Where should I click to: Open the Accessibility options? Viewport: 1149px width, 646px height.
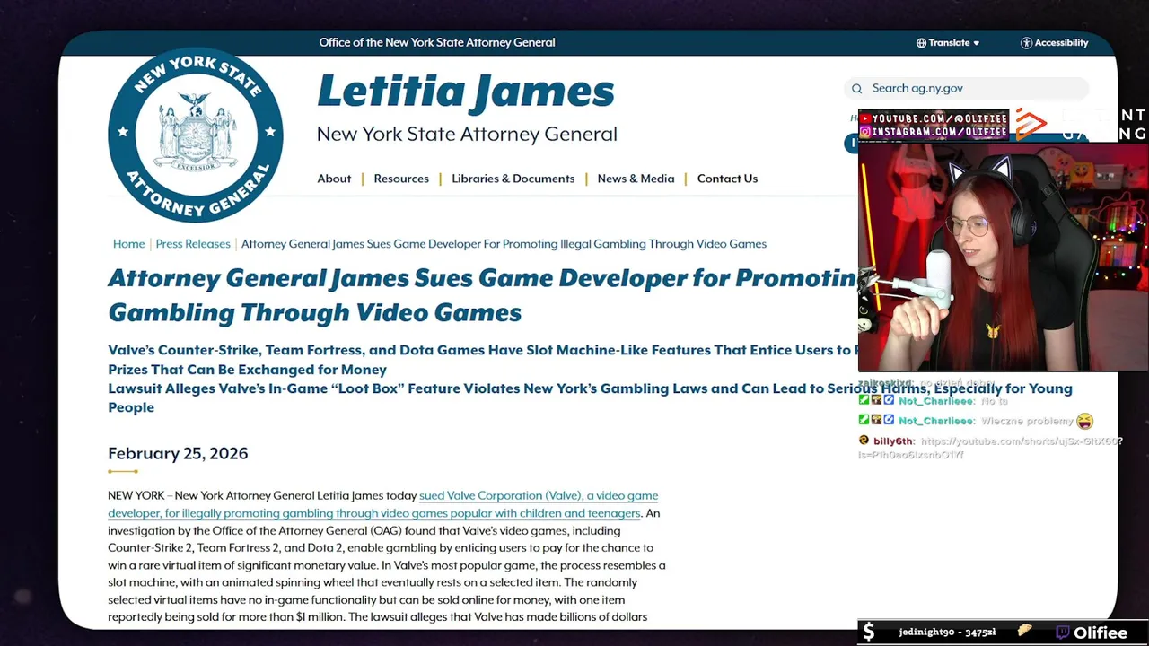1055,43
